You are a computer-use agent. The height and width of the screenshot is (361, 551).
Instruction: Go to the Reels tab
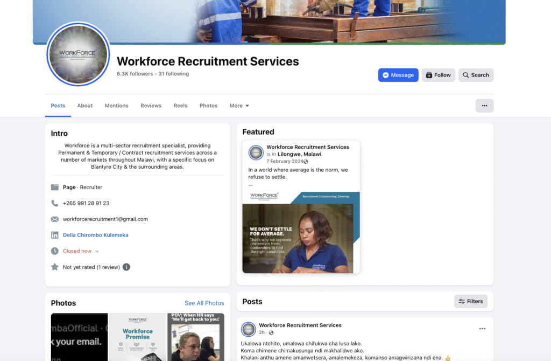click(180, 106)
